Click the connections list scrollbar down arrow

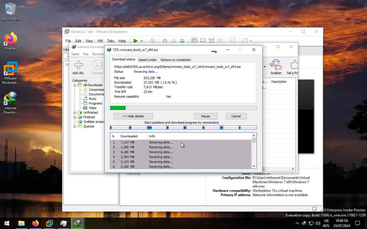click(254, 166)
